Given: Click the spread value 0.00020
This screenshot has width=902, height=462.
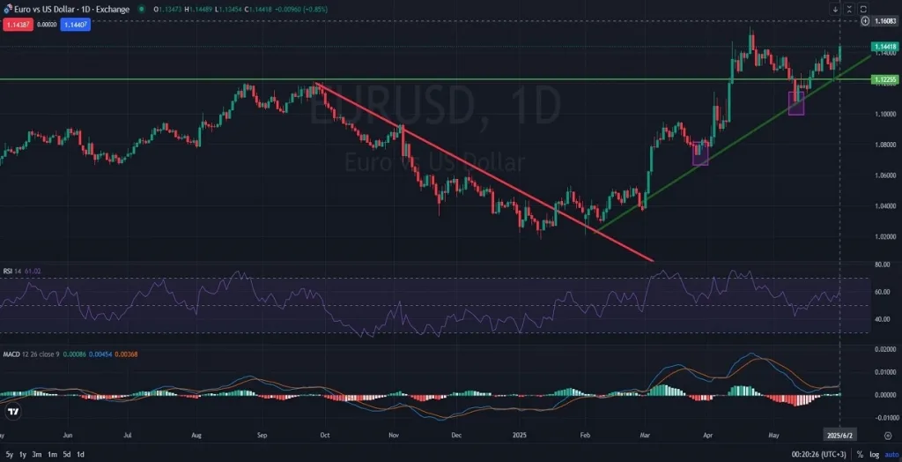Looking at the screenshot, I should click(x=47, y=25).
